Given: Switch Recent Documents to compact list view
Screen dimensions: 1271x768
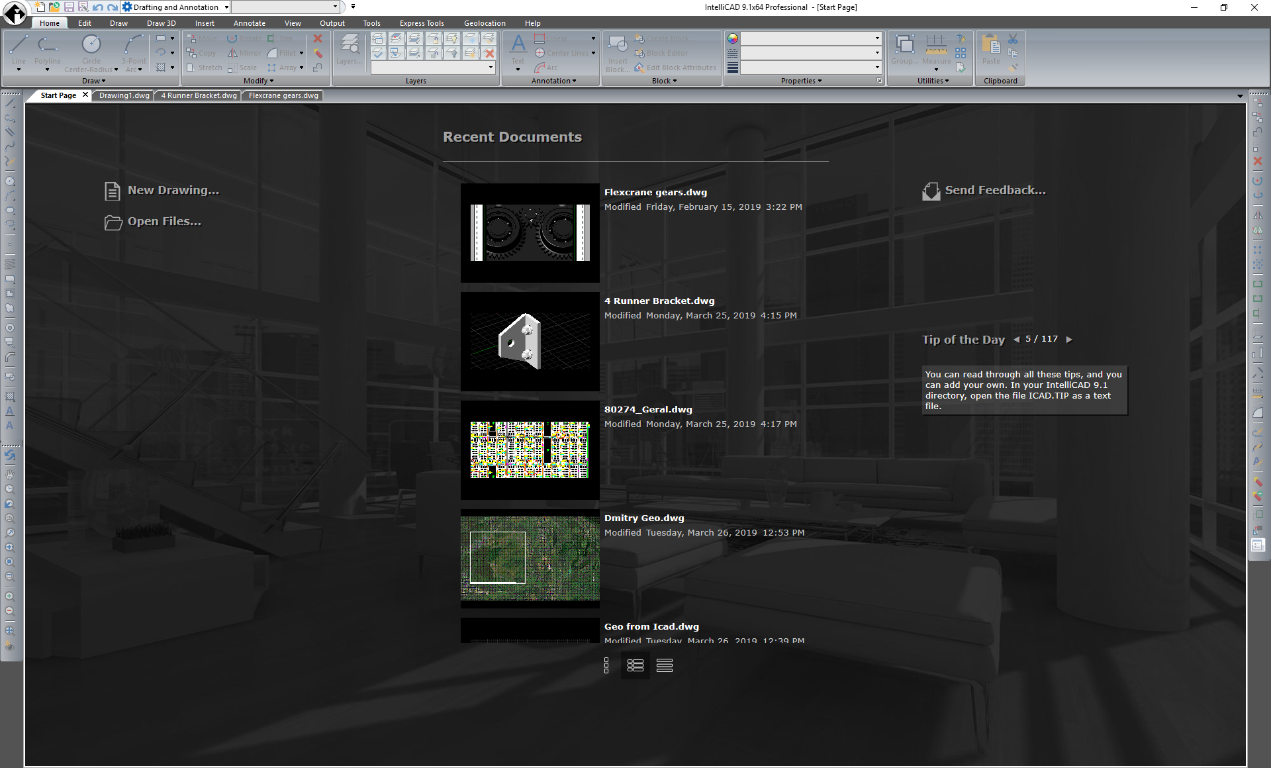Looking at the screenshot, I should point(665,666).
